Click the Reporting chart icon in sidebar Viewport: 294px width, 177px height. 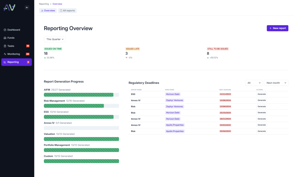[5, 62]
